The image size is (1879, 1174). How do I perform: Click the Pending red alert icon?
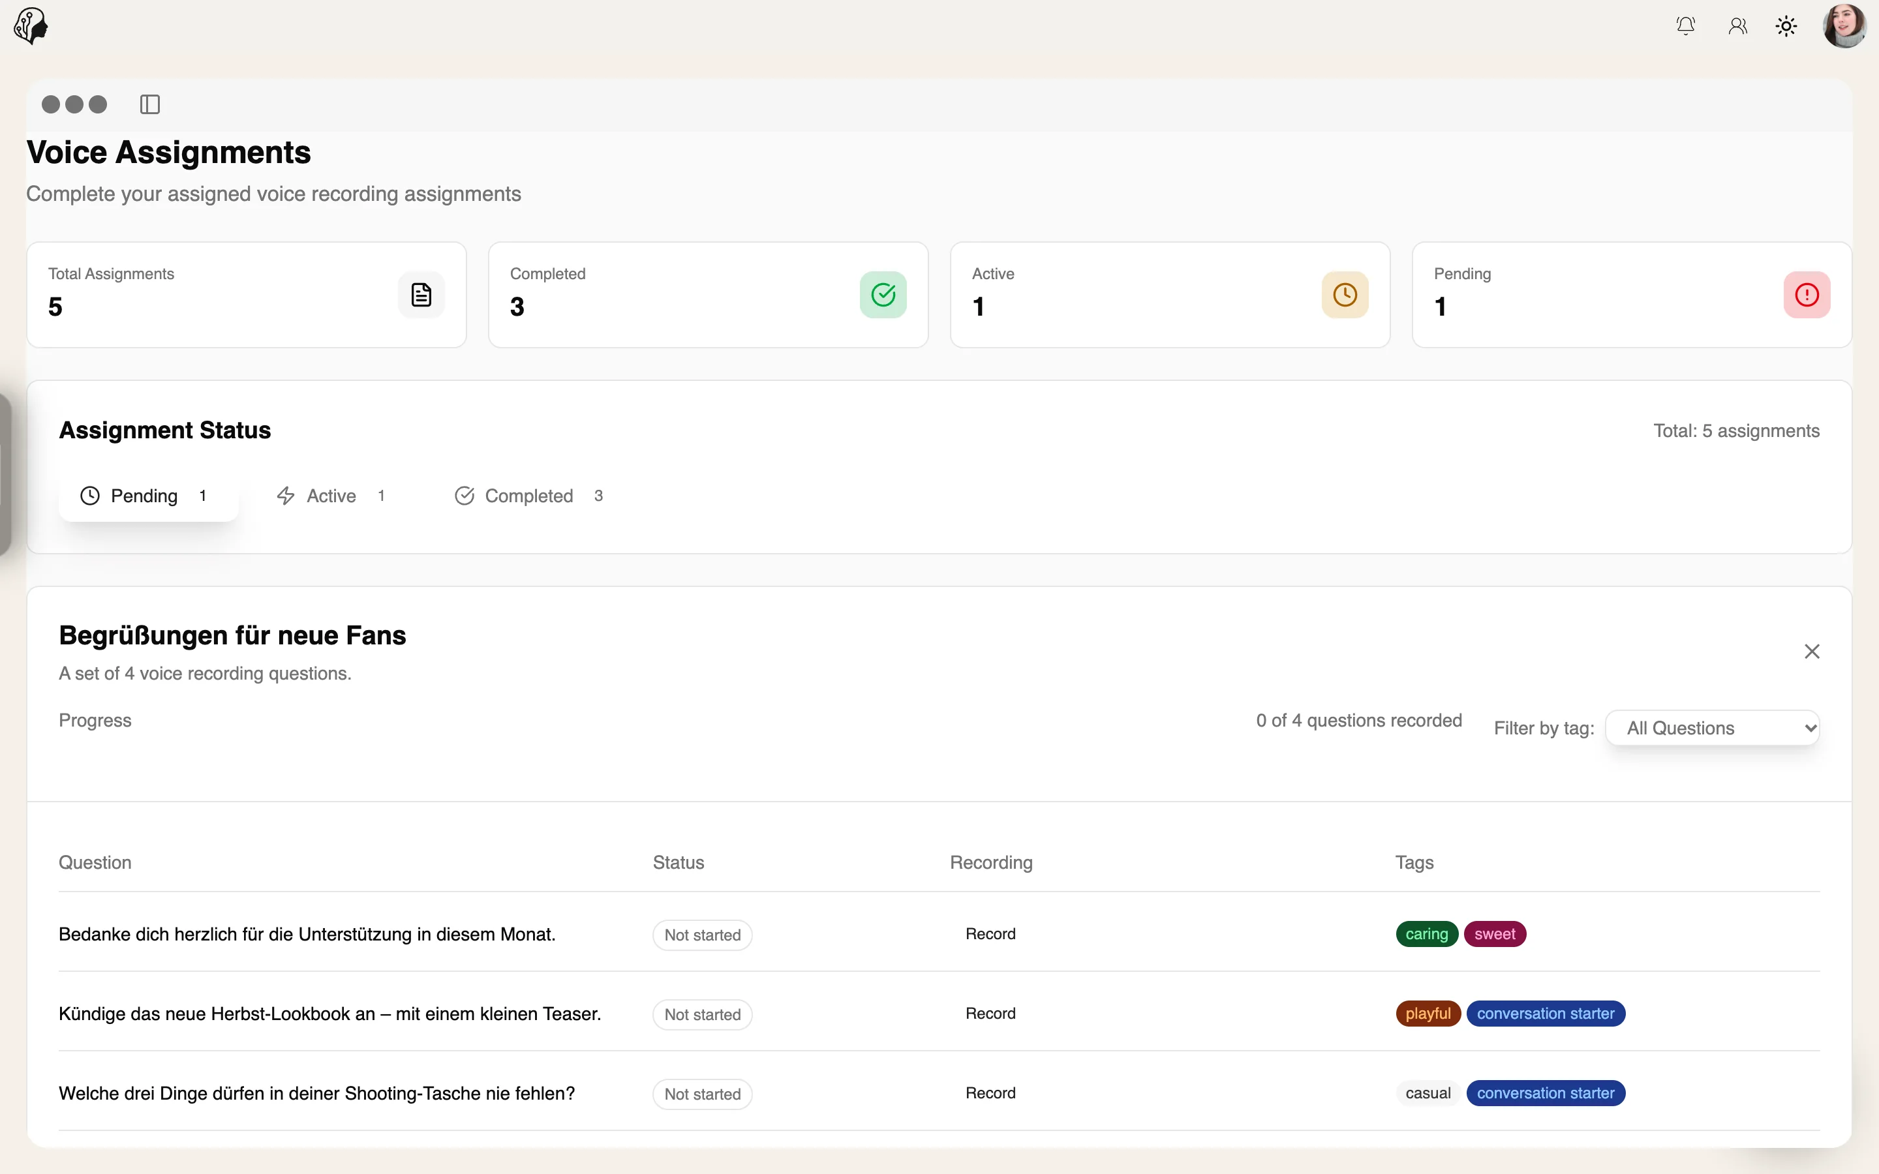(1807, 295)
